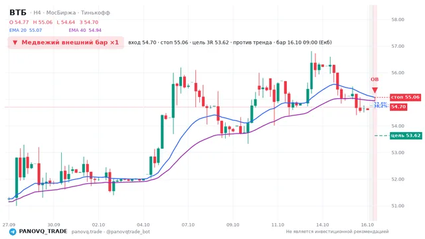425x239 pixels.
Task: Click the 51.00 price axis label
Action: 398,206
